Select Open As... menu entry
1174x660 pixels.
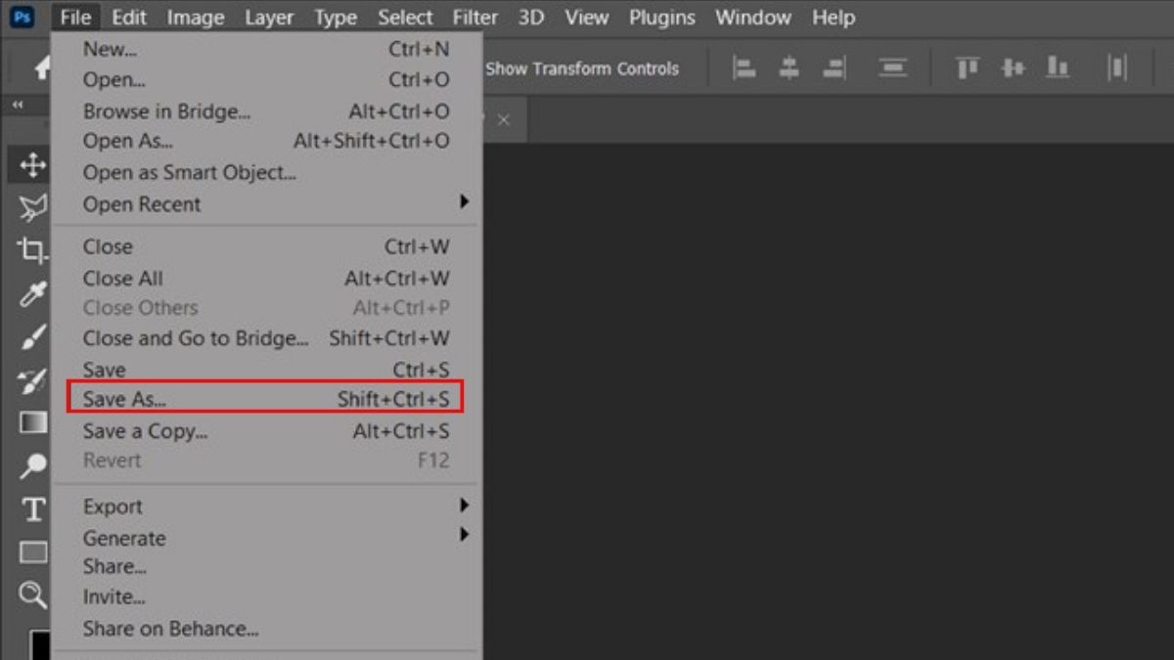point(264,141)
